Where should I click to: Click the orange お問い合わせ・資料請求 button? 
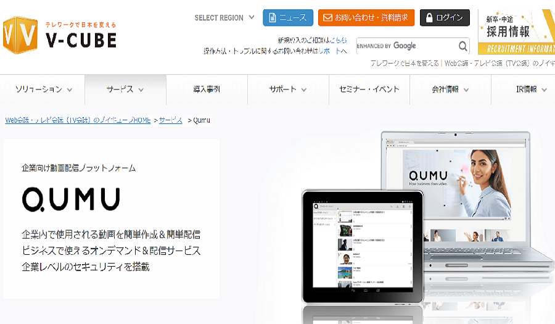366,18
